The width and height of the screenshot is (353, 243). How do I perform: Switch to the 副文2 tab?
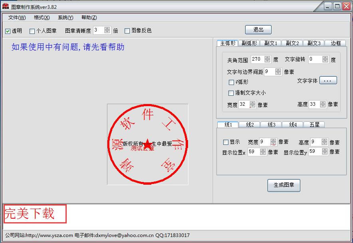[292, 43]
